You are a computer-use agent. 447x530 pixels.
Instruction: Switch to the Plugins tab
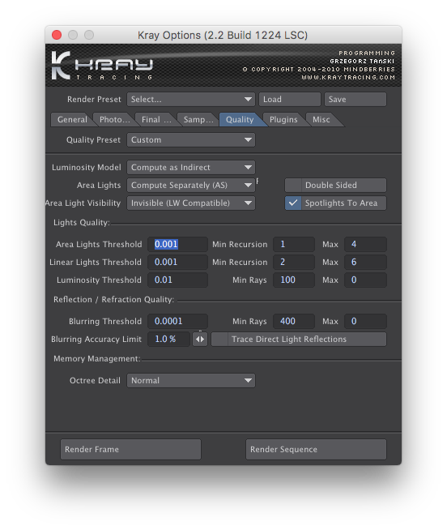(283, 120)
